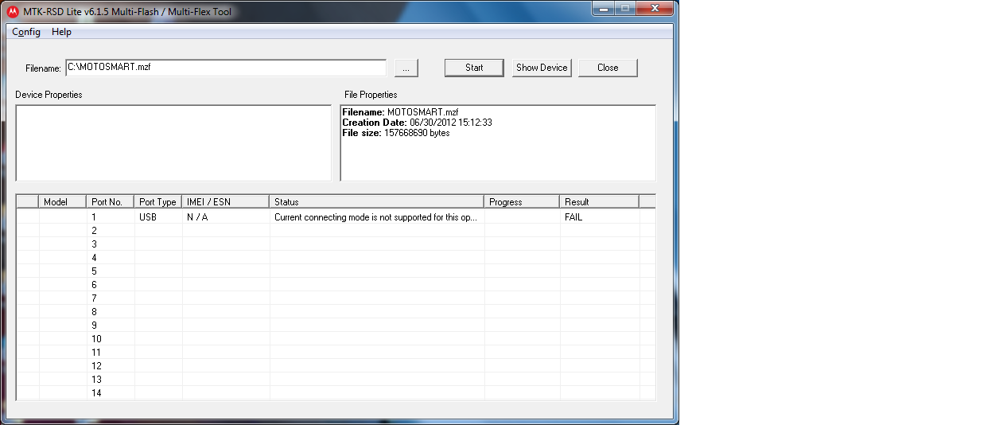Open the Config menu
The width and height of the screenshot is (1003, 425).
tap(26, 32)
